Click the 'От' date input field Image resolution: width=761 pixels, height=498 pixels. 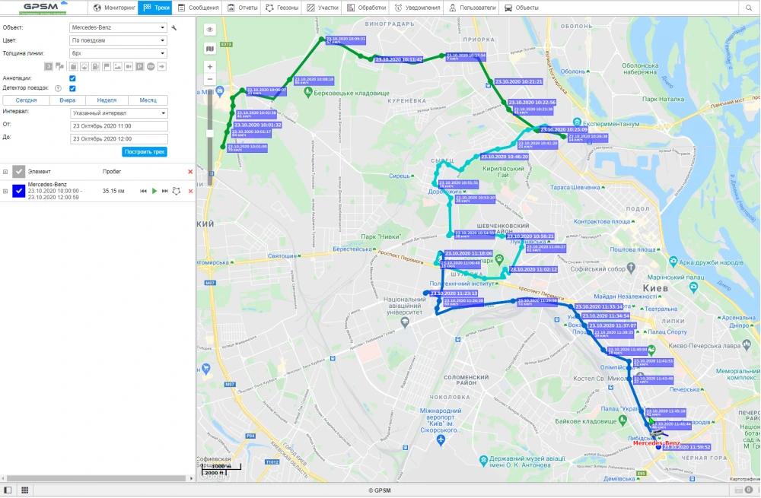coord(119,126)
